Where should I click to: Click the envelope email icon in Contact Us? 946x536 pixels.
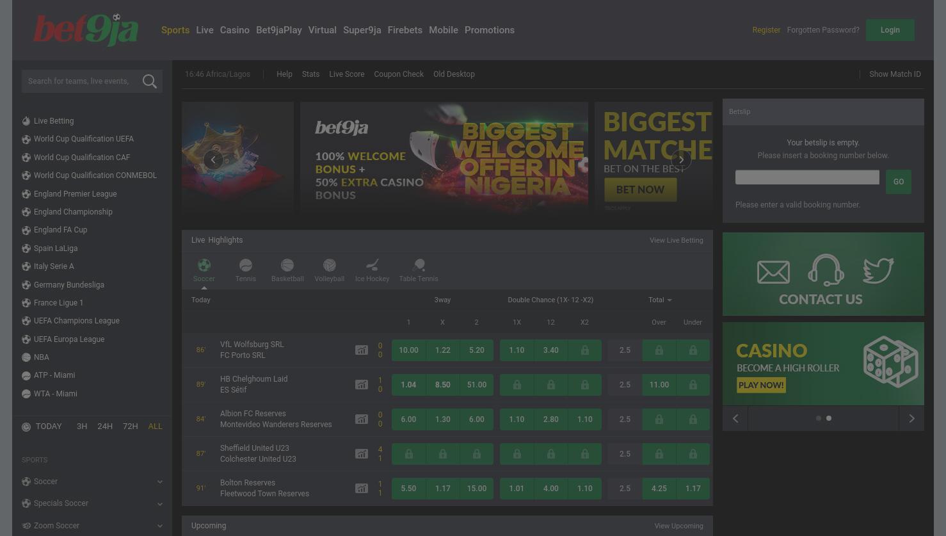click(773, 272)
